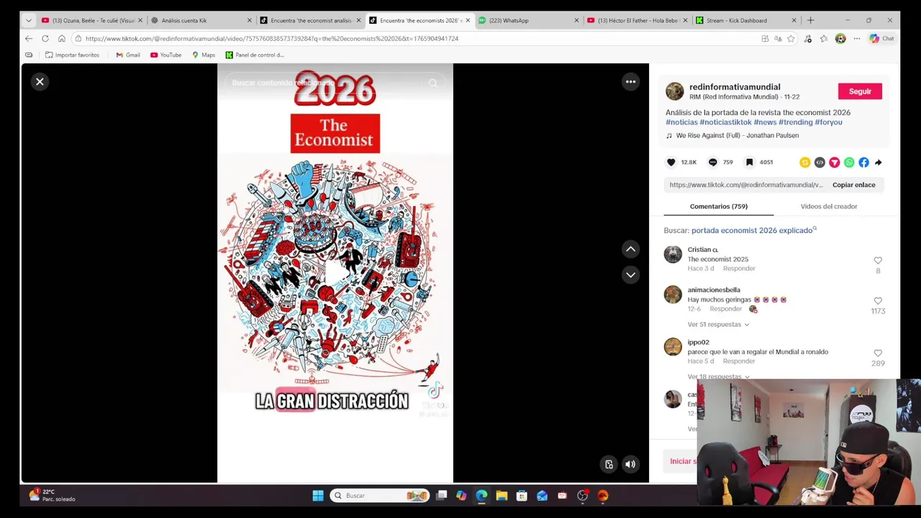Switch to Héctor El Father YouTube tab
This screenshot has height=518, width=921.
tap(638, 20)
